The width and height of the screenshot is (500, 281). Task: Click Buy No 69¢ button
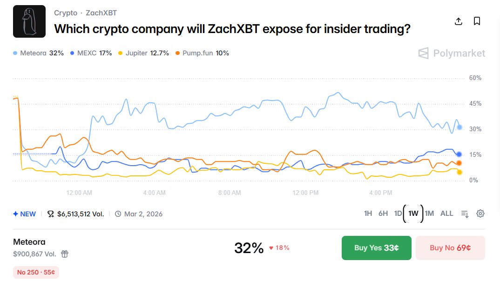450,248
